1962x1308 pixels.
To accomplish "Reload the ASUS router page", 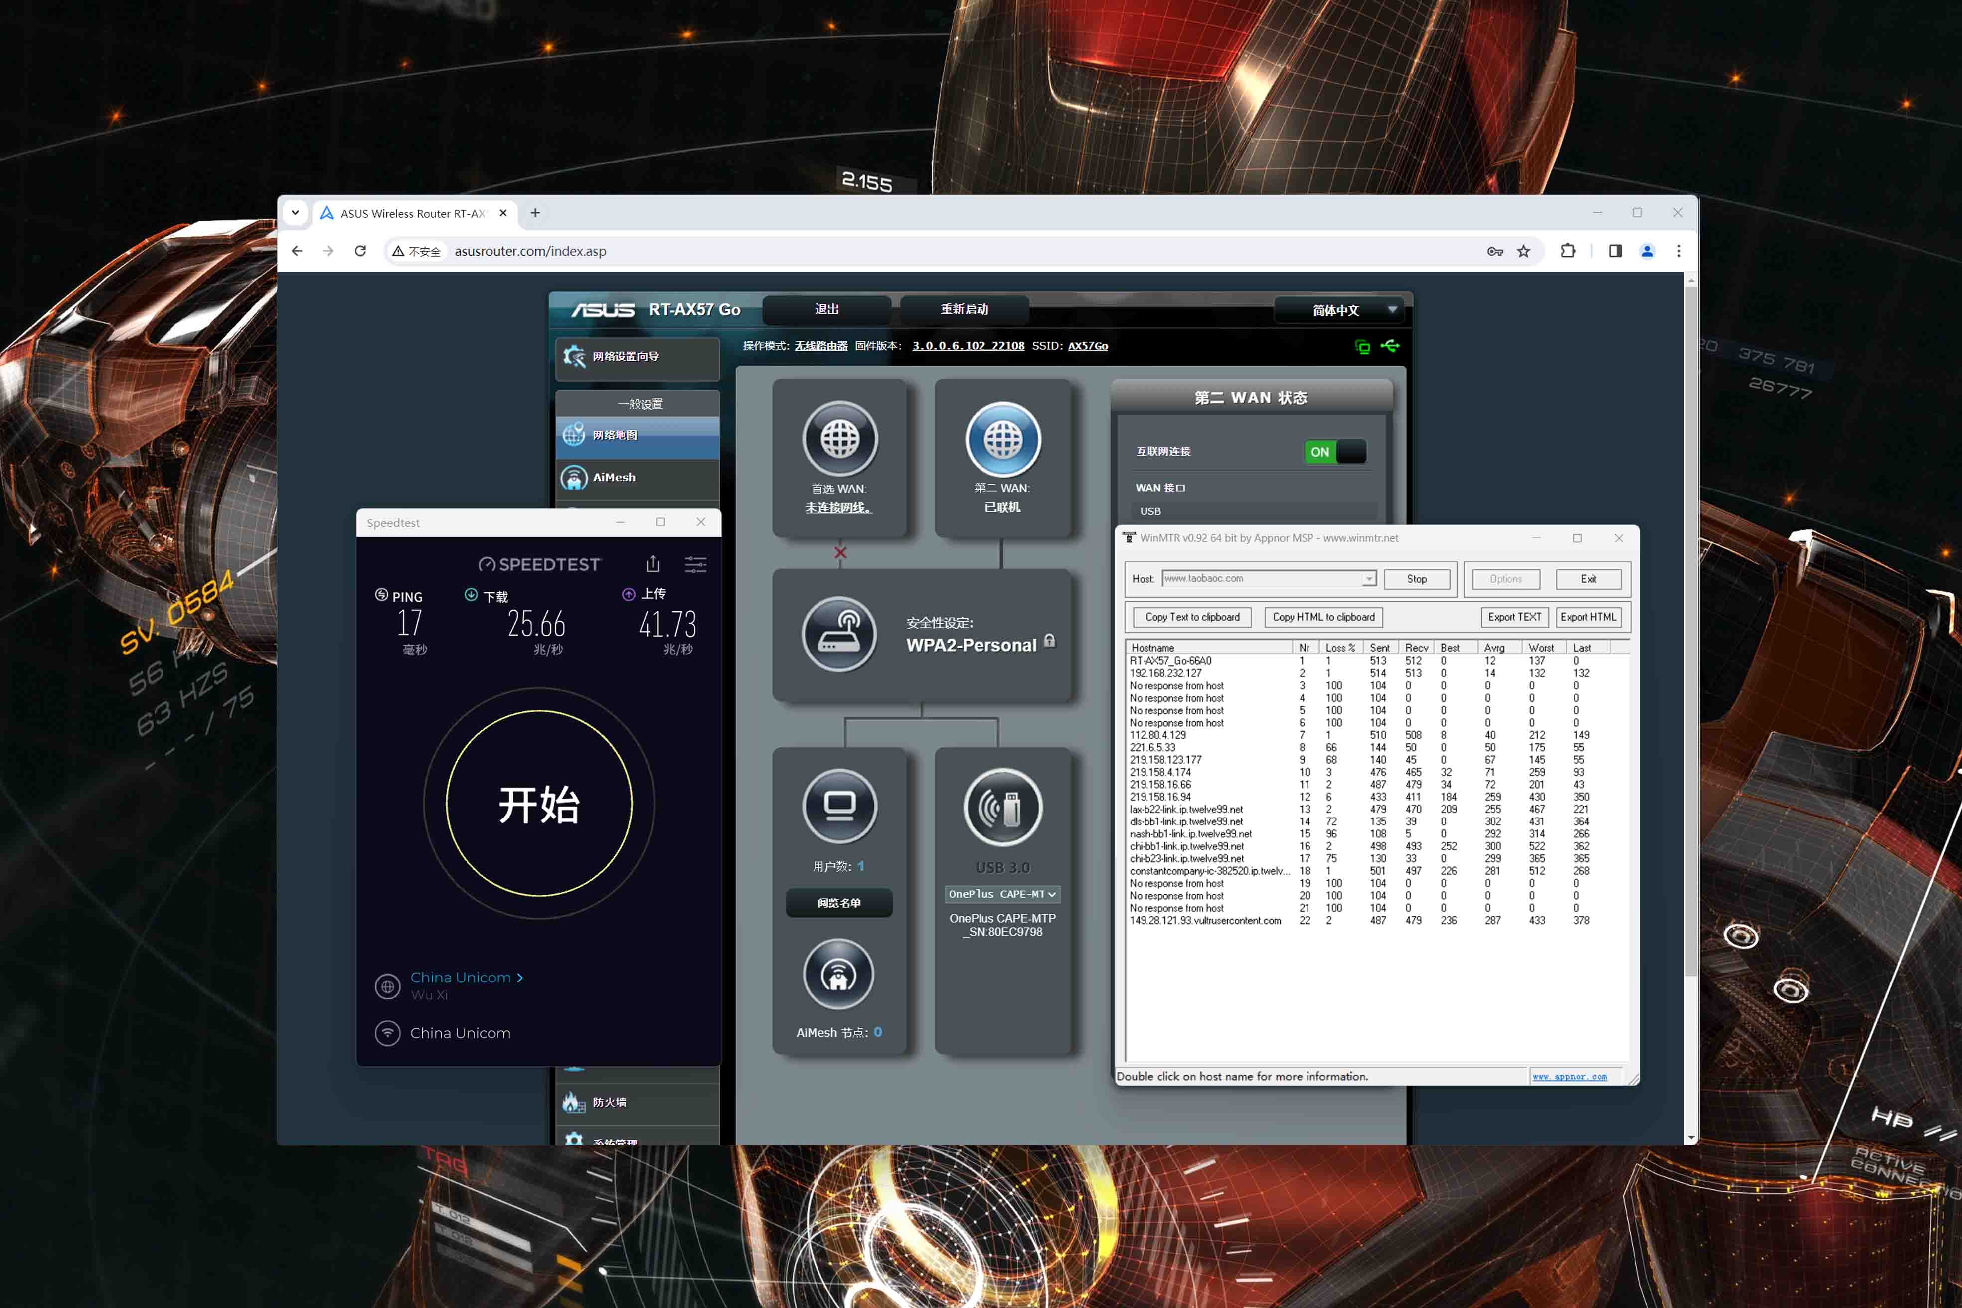I will pos(360,251).
